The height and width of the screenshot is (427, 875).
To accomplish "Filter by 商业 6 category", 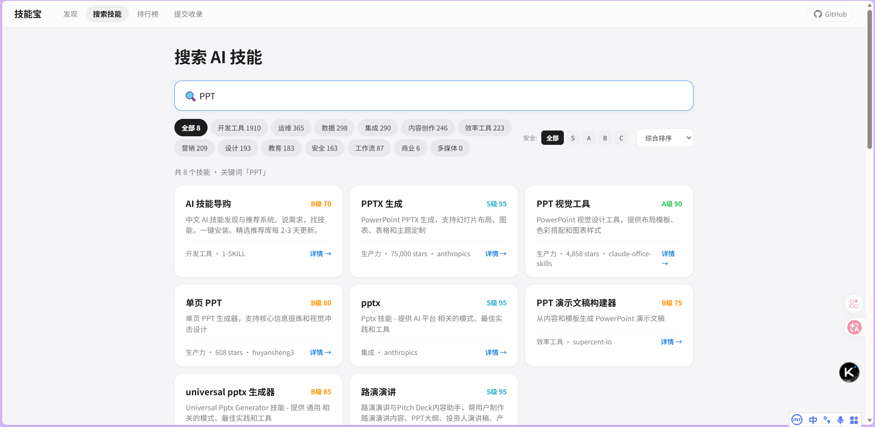I will coord(410,148).
